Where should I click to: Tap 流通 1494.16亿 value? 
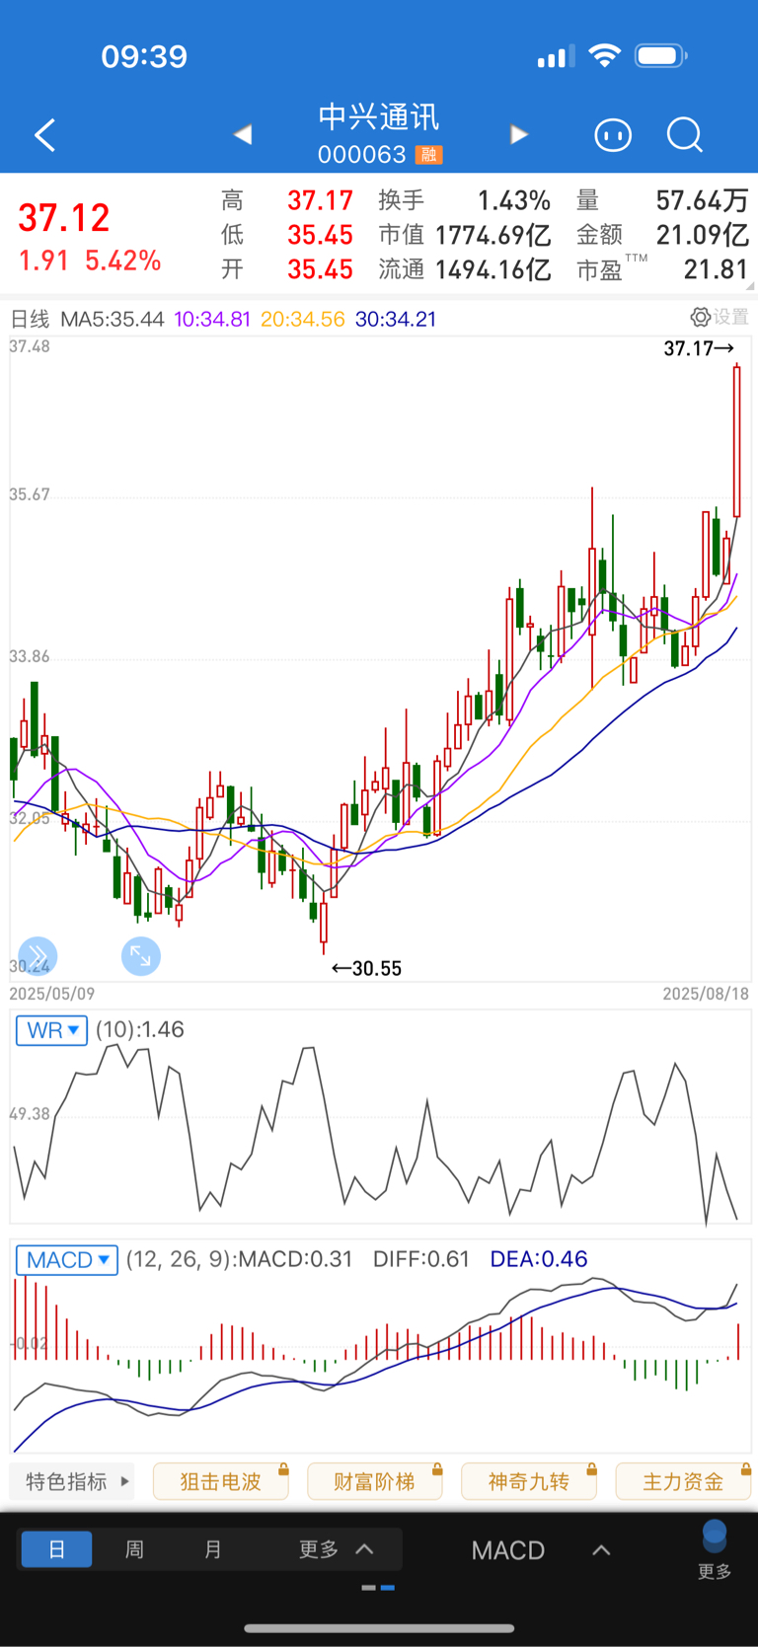coord(493,269)
